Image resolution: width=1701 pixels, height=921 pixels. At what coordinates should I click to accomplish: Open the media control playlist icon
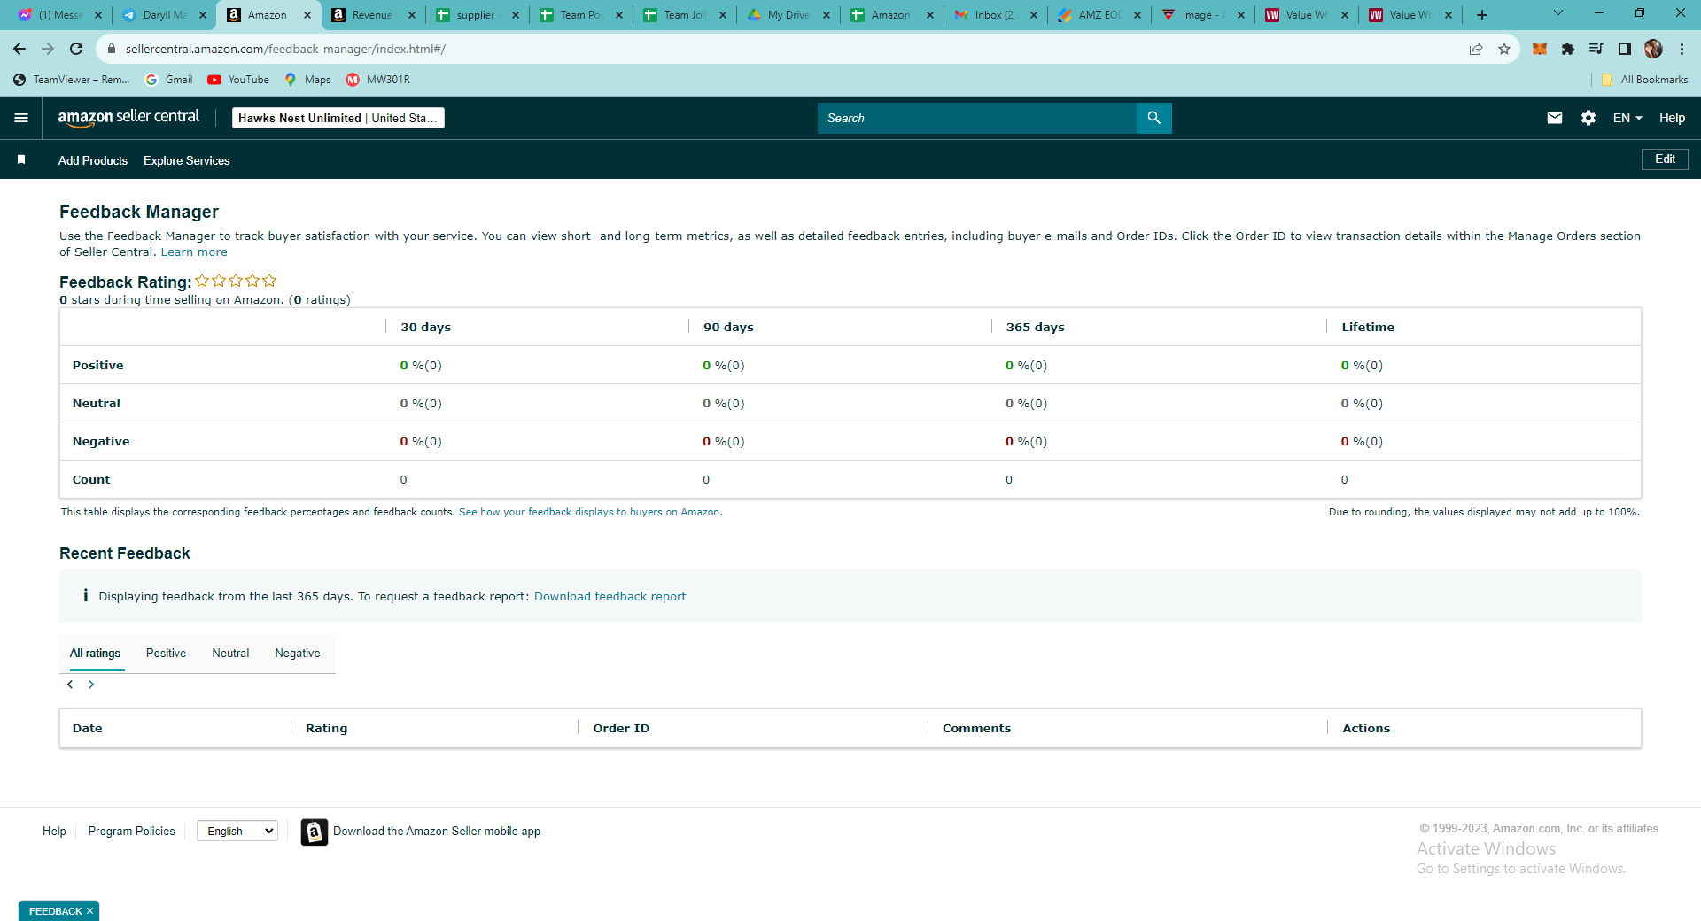pos(1596,49)
